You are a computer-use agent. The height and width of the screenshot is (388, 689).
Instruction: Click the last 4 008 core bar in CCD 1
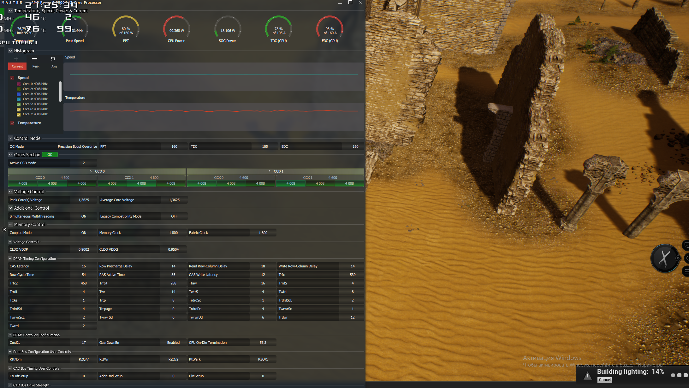click(349, 183)
